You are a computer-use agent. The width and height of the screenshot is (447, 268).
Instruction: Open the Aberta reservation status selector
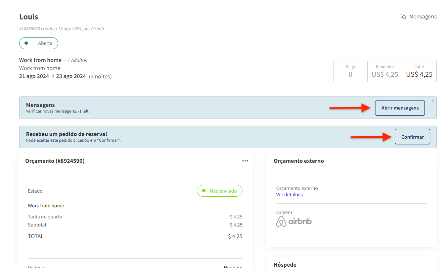tap(39, 43)
